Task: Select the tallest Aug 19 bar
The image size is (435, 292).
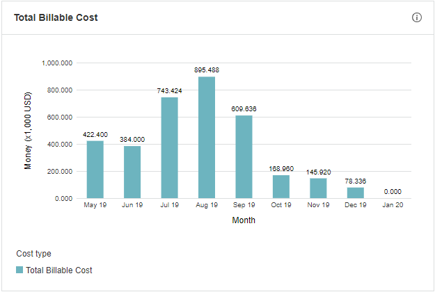Action: [207, 138]
